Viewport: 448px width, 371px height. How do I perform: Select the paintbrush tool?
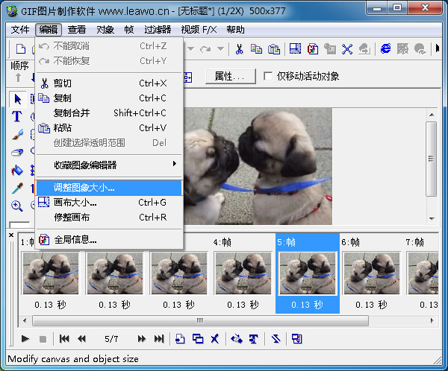[17, 134]
